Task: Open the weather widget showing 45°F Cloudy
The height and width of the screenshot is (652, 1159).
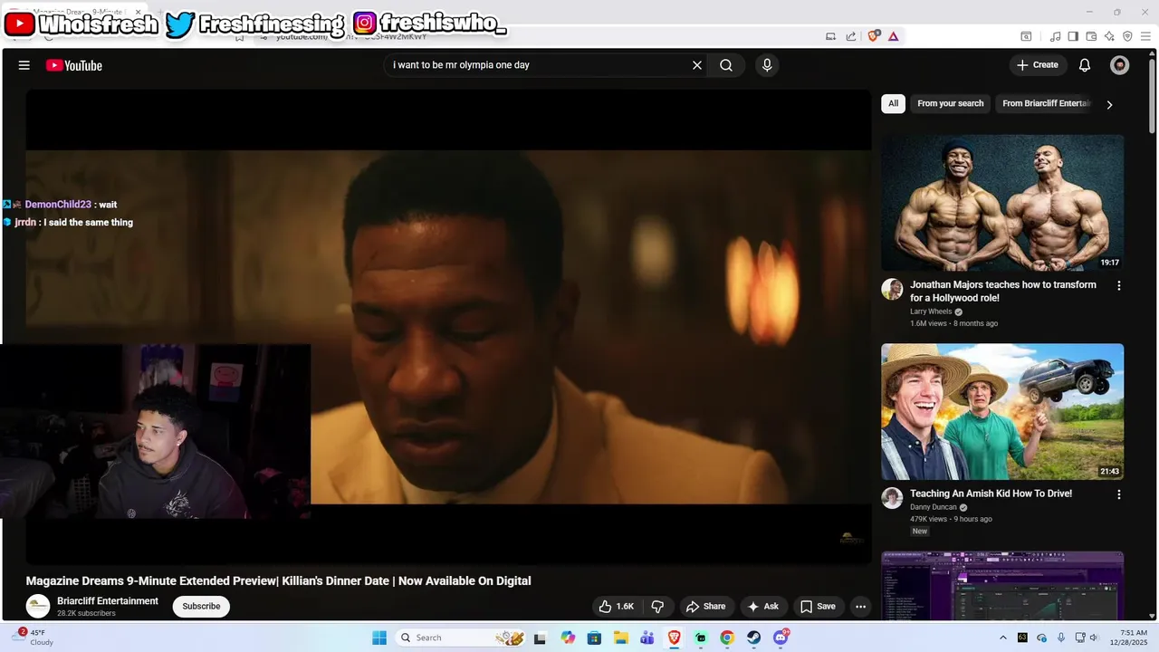Action: click(x=33, y=638)
